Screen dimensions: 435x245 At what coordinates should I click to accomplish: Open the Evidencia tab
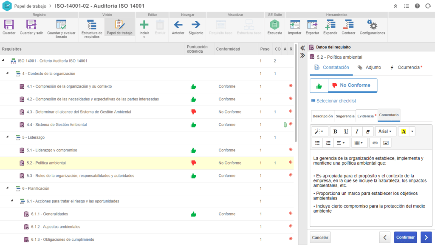click(x=367, y=116)
